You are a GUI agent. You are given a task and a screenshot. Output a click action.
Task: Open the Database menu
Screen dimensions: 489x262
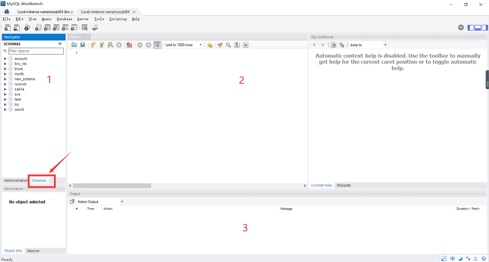(x=64, y=19)
